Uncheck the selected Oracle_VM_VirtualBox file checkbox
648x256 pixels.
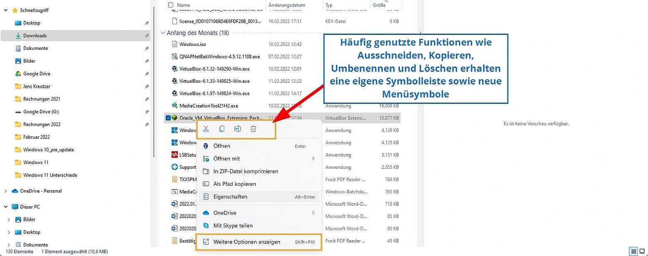click(168, 118)
